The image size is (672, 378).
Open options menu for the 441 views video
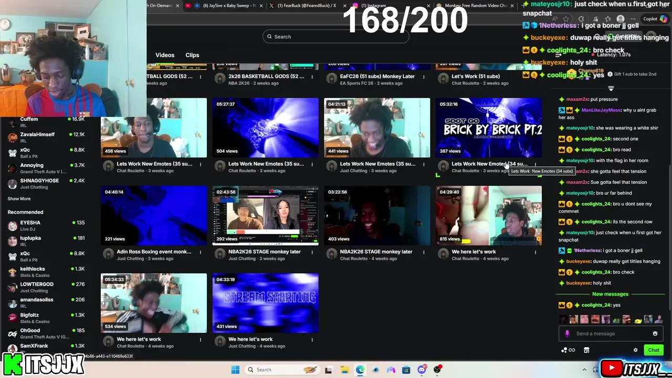[x=424, y=164]
